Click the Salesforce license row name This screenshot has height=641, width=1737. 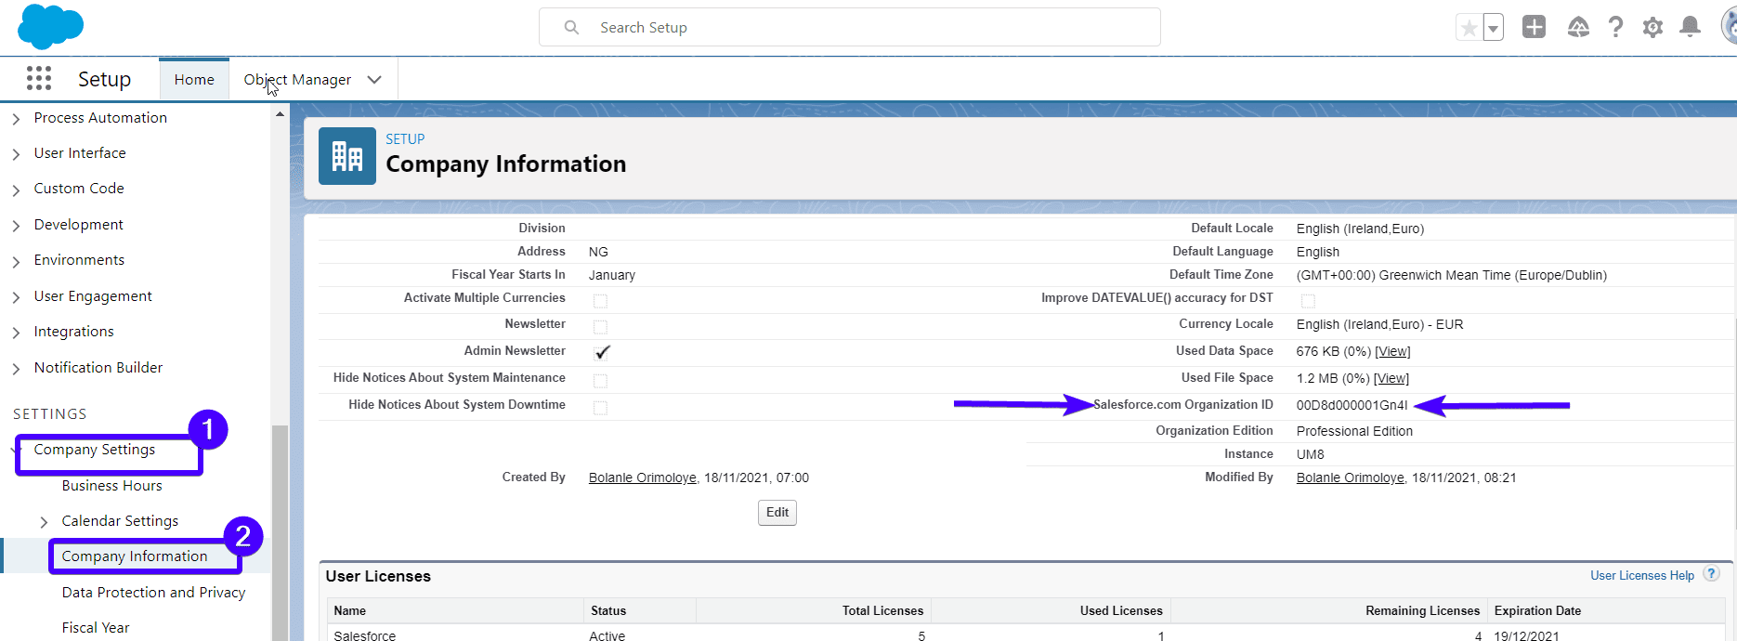[x=365, y=635]
